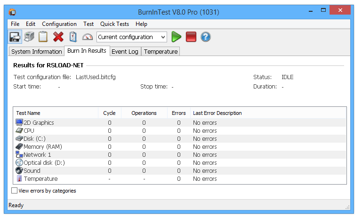This screenshot has width=362, height=218.
Task: Click the save/print results toolbar icon
Action: [15, 37]
